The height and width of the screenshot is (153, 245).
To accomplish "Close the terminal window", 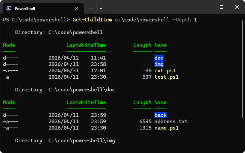I will coord(237,7).
